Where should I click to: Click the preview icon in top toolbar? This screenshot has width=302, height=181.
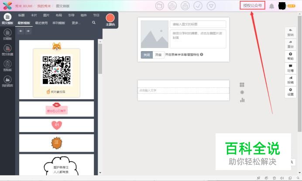(172, 6)
